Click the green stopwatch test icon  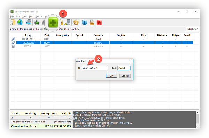[37, 23]
